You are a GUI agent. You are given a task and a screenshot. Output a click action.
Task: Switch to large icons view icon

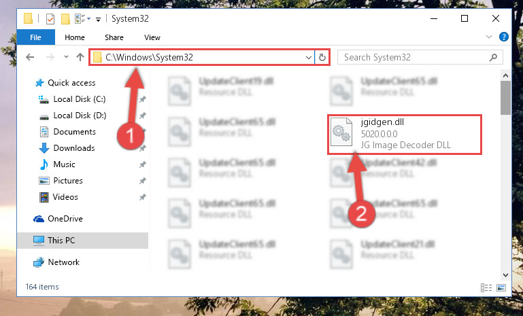click(501, 287)
